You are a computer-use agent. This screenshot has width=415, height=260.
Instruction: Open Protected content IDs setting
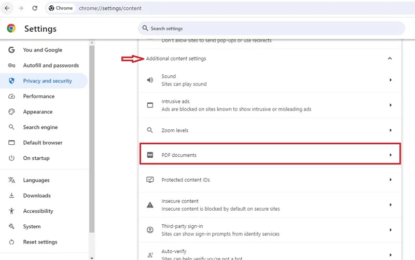(270, 180)
